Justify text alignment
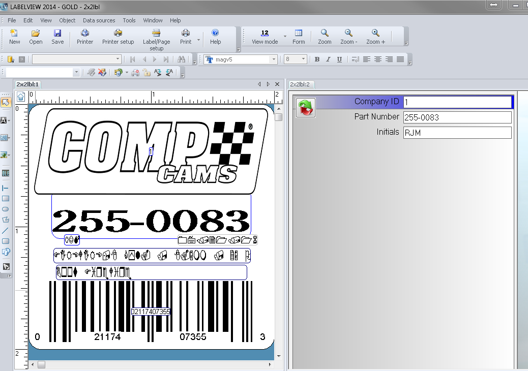528x371 pixels. pyautogui.click(x=400, y=59)
